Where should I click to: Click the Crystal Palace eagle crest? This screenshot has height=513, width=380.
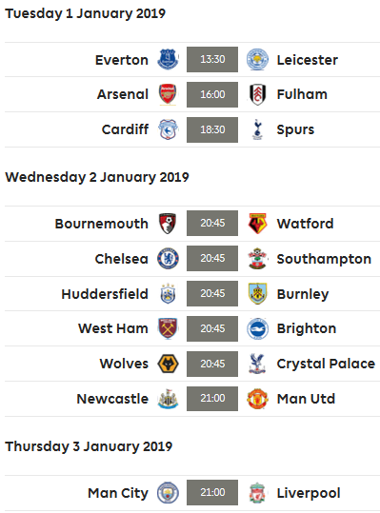click(257, 364)
